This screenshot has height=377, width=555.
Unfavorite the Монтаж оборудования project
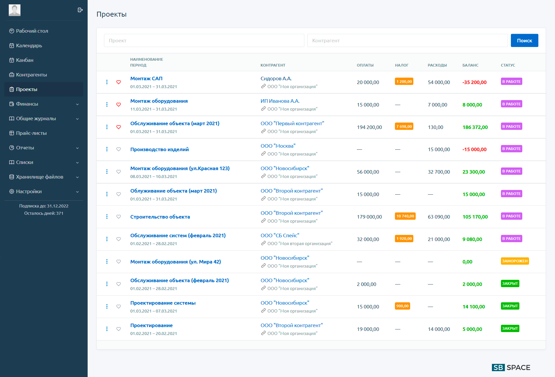[x=119, y=104]
